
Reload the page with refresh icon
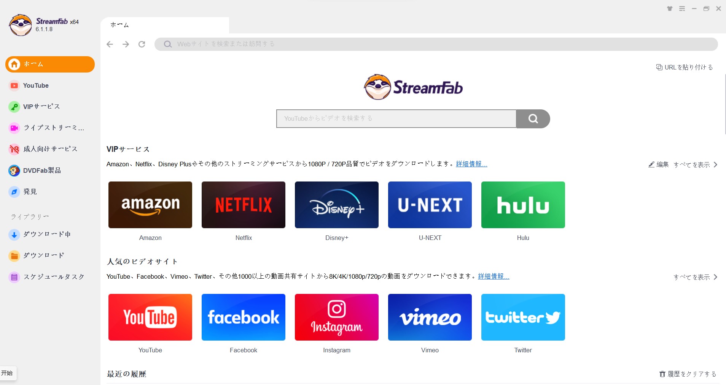142,44
